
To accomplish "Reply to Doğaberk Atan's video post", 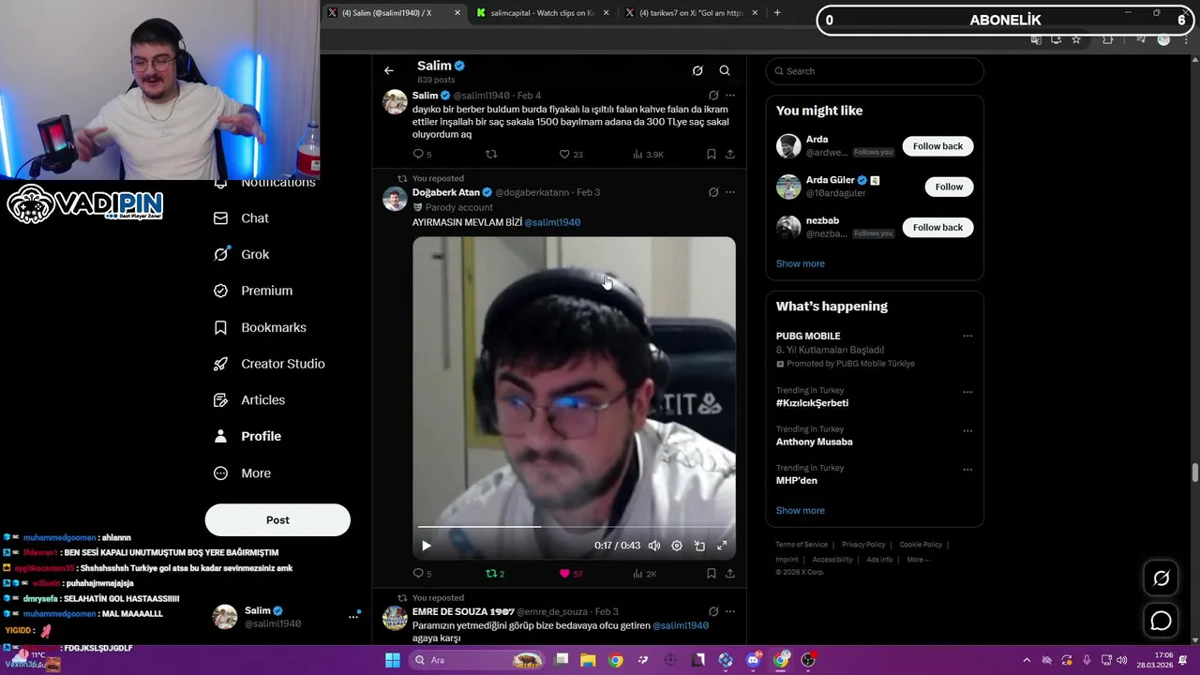I will (x=422, y=573).
